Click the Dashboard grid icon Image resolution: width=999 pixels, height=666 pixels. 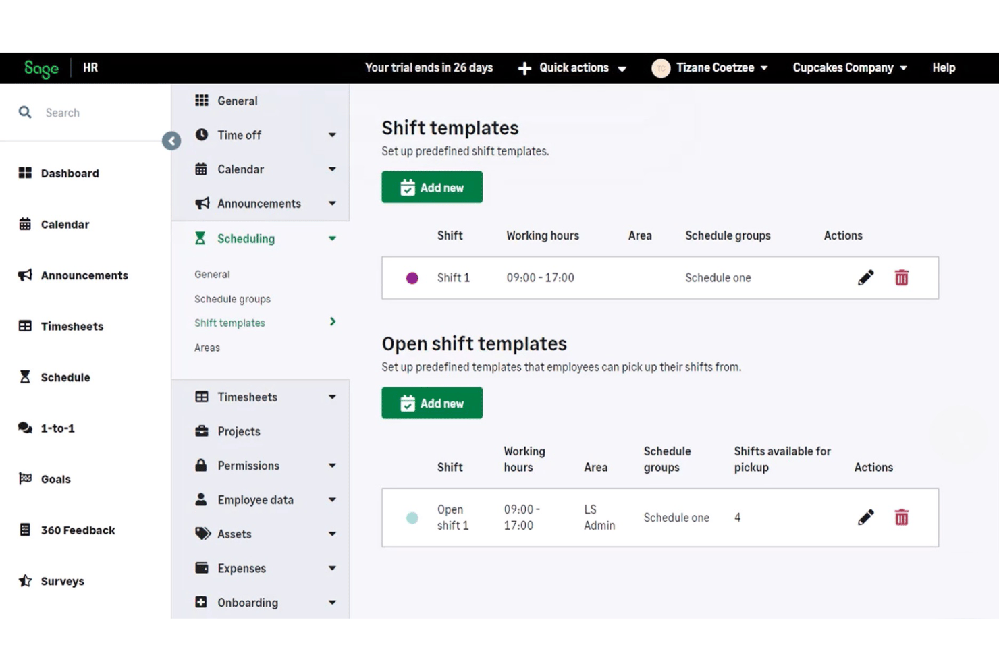(x=25, y=173)
